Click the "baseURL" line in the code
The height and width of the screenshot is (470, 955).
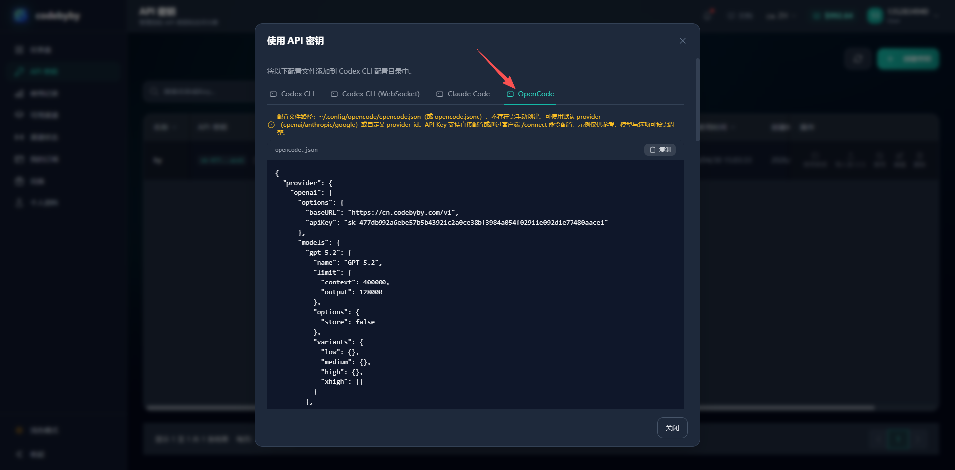tap(382, 212)
